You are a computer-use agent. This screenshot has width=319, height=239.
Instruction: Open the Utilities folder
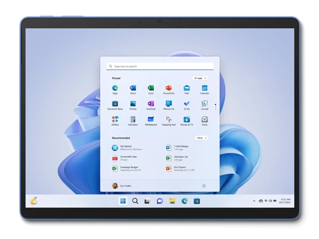click(x=115, y=121)
